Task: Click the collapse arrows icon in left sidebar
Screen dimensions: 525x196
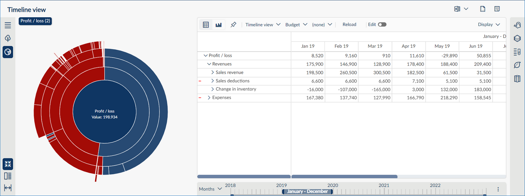Action: click(8, 164)
